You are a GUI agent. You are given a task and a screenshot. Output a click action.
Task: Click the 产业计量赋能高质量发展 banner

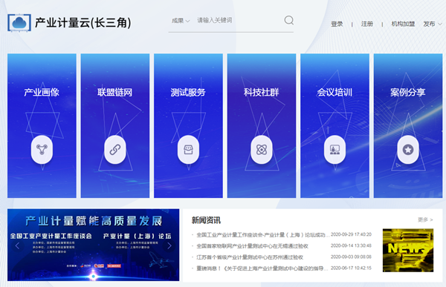click(x=94, y=245)
